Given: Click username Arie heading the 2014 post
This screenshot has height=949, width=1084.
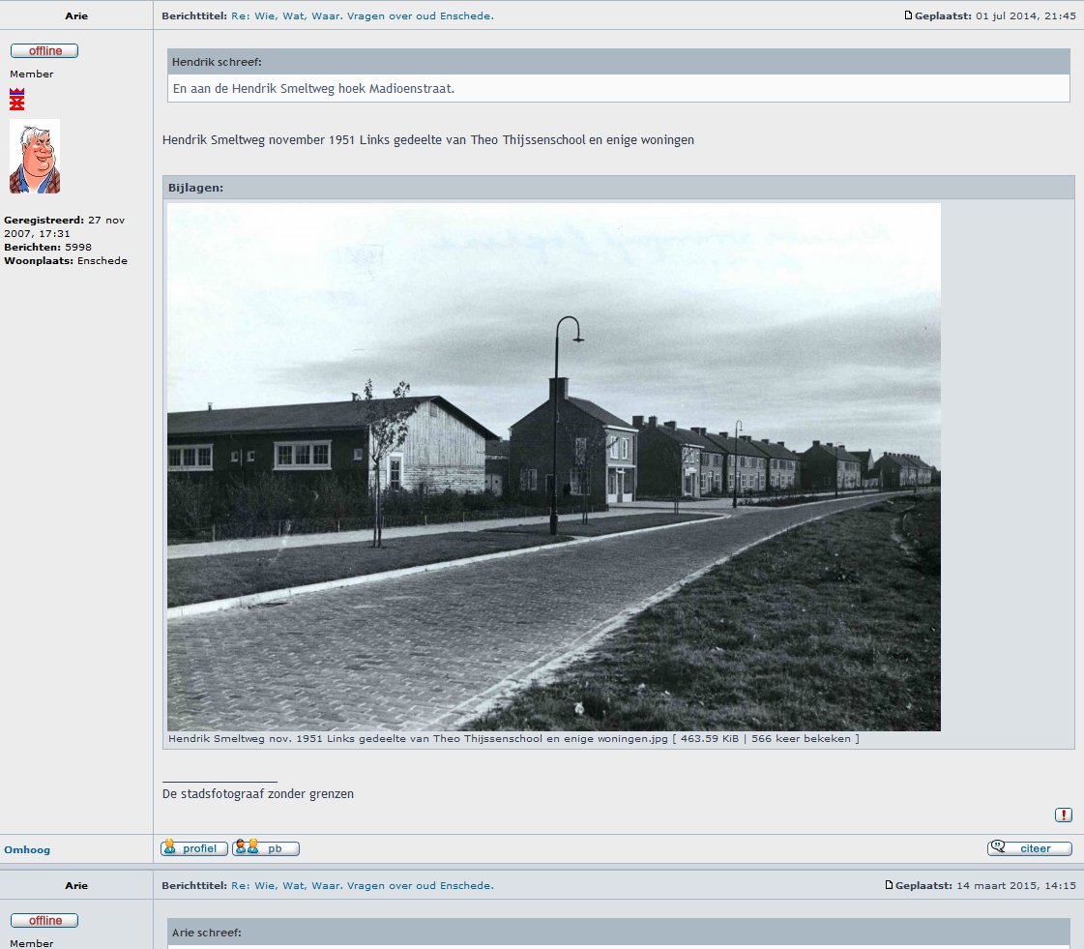Looking at the screenshot, I should pyautogui.click(x=76, y=15).
